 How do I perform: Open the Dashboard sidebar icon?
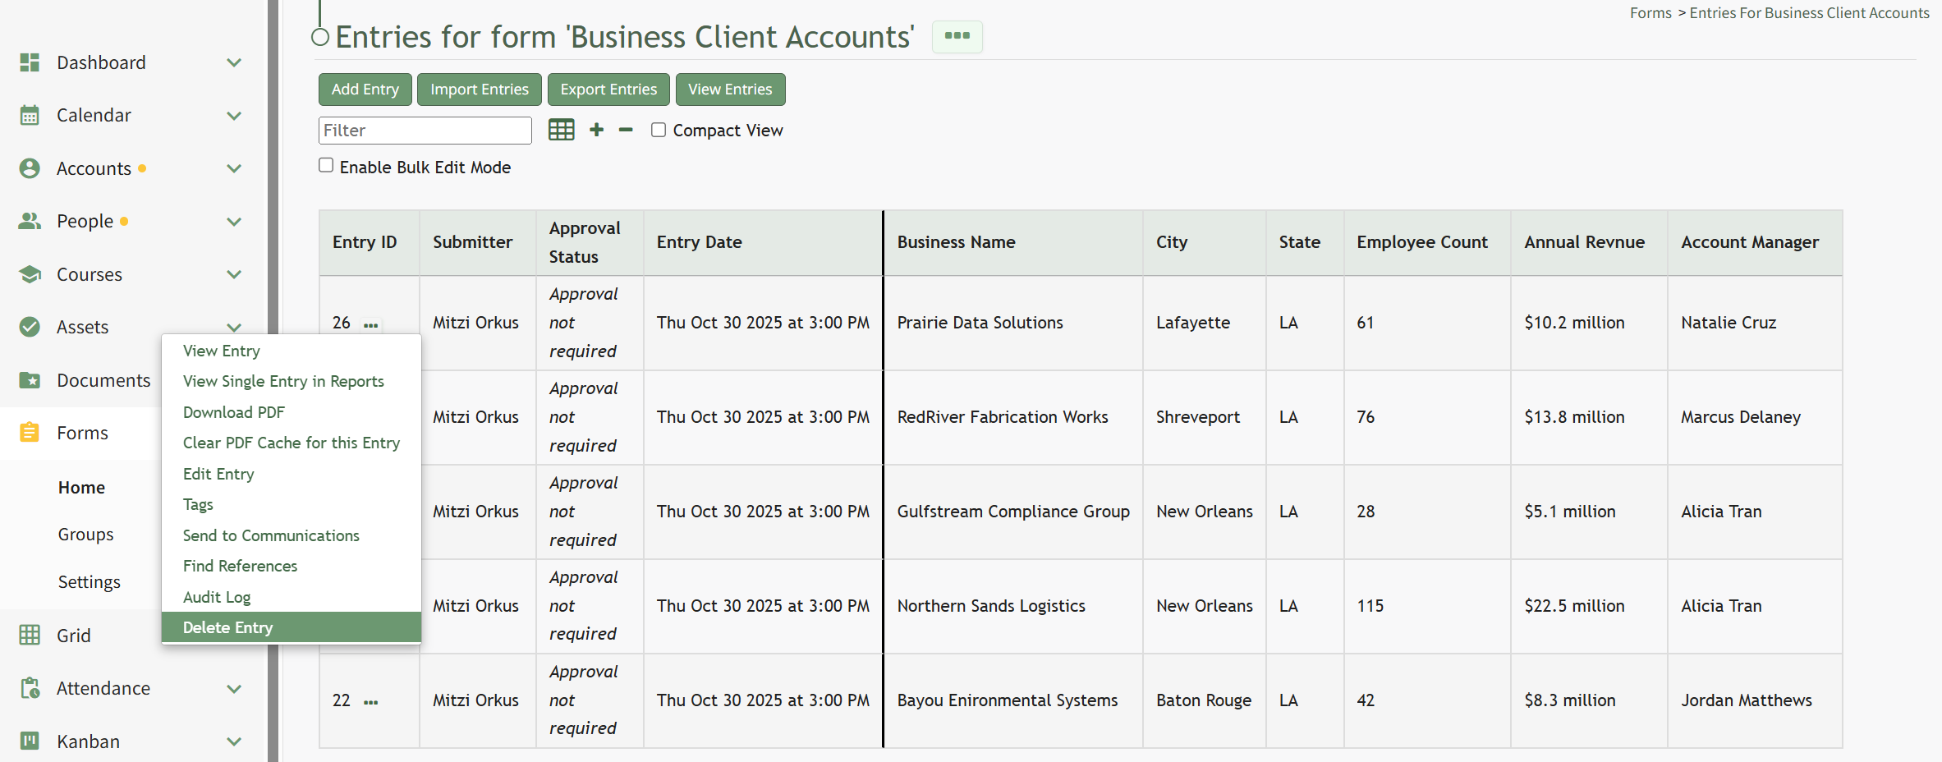click(x=30, y=62)
